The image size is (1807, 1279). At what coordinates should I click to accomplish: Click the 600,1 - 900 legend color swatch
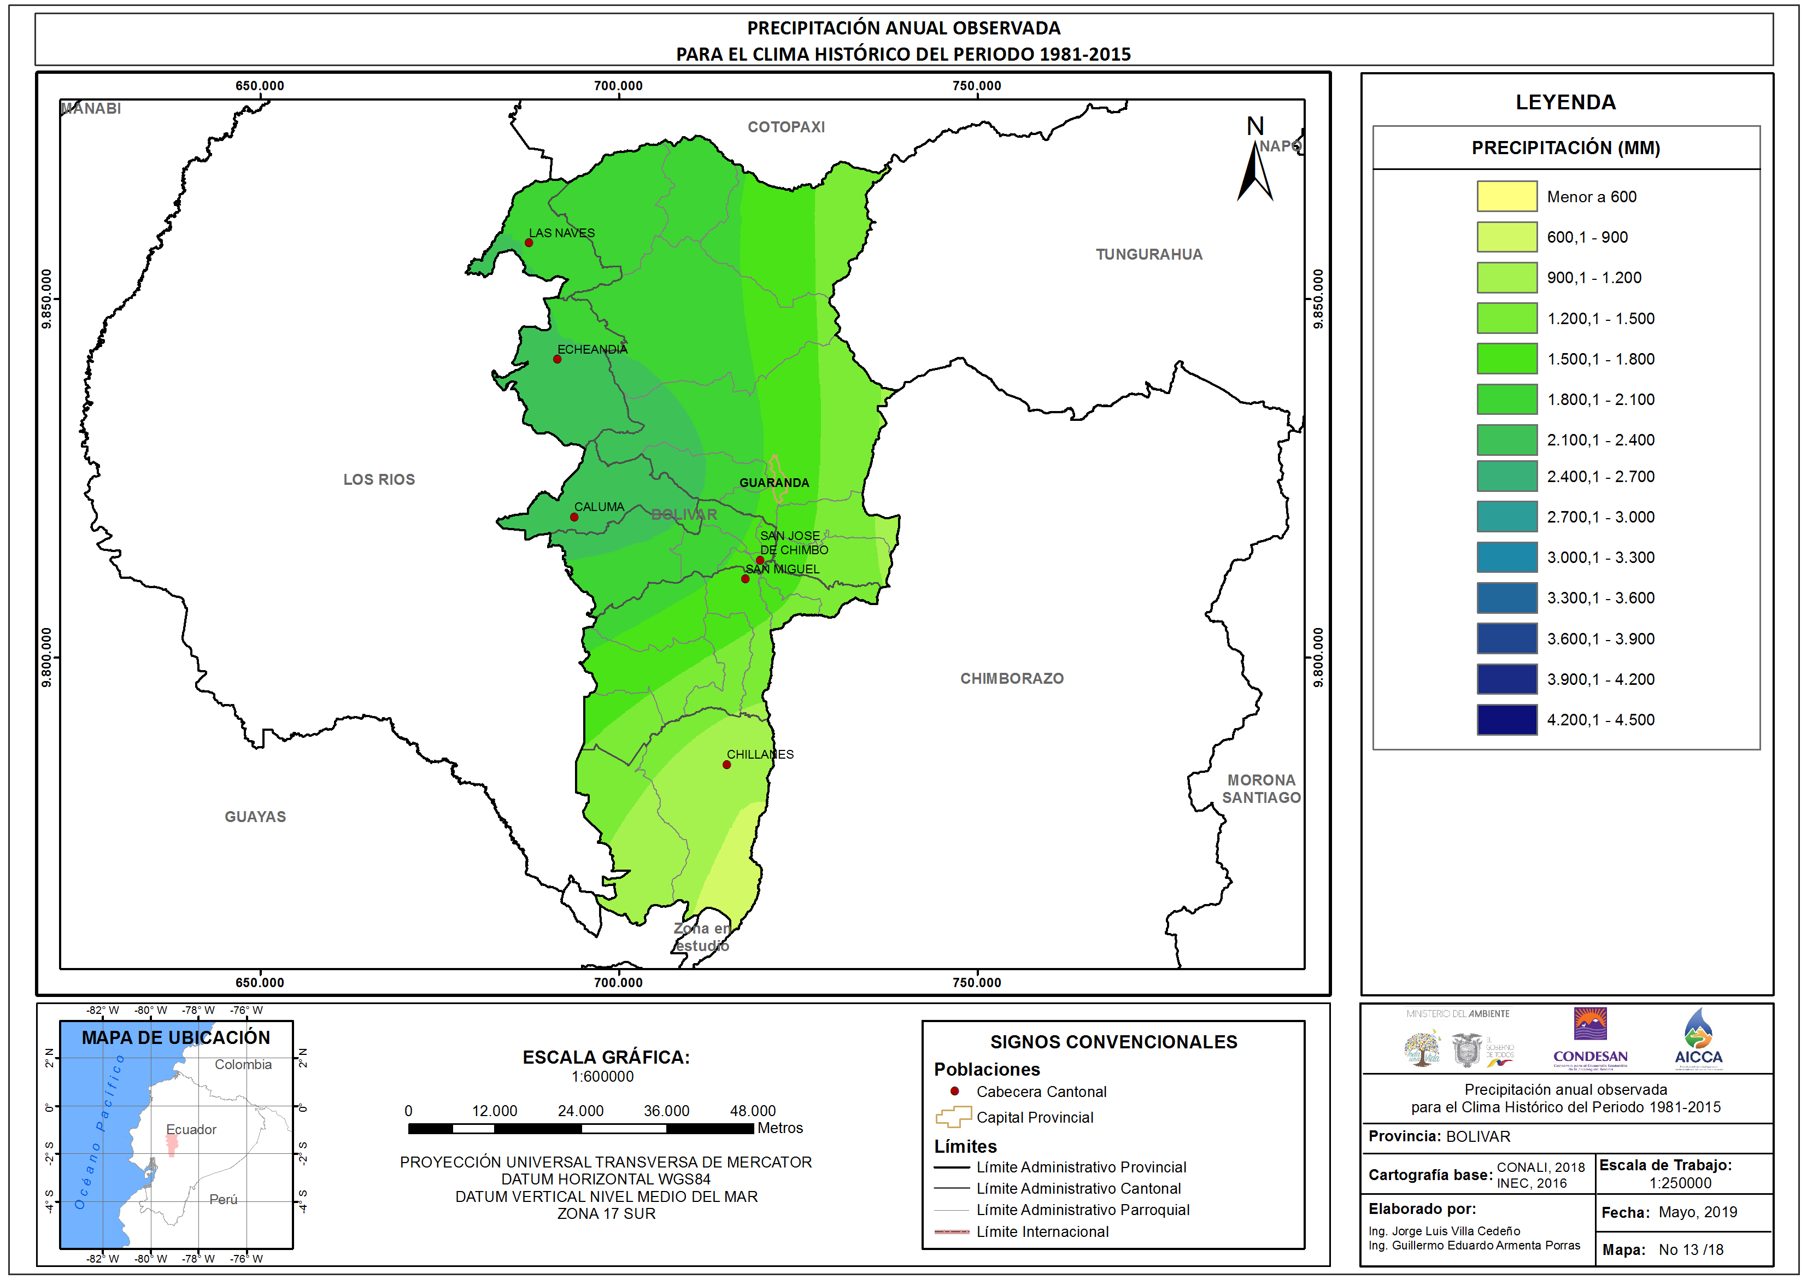(x=1506, y=237)
